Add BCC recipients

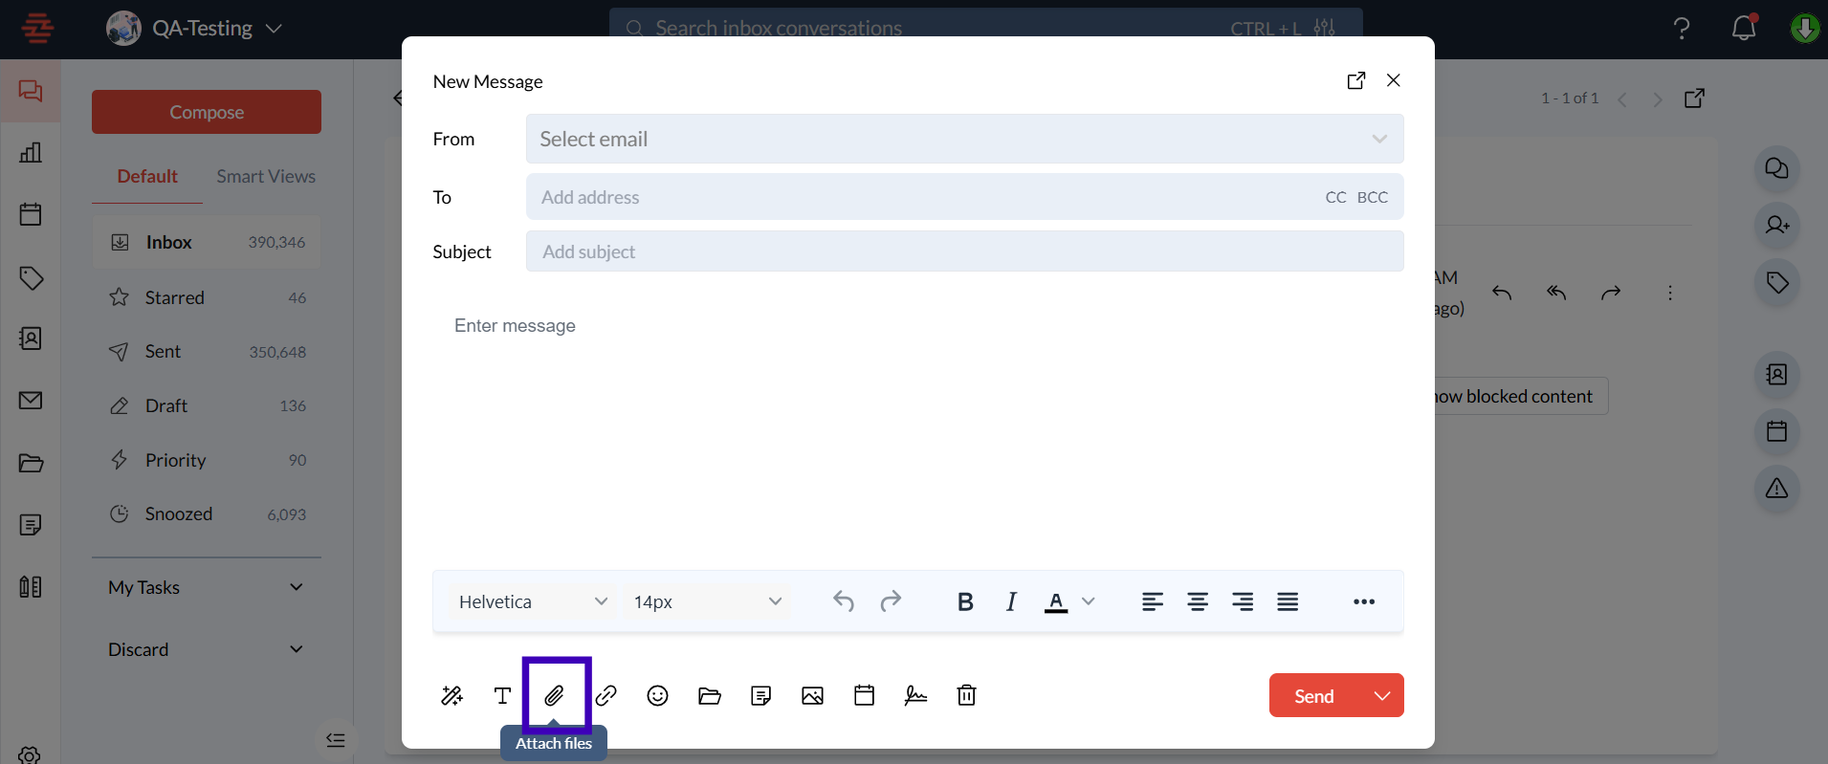click(x=1373, y=197)
